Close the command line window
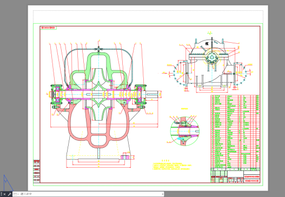 [4, 194]
